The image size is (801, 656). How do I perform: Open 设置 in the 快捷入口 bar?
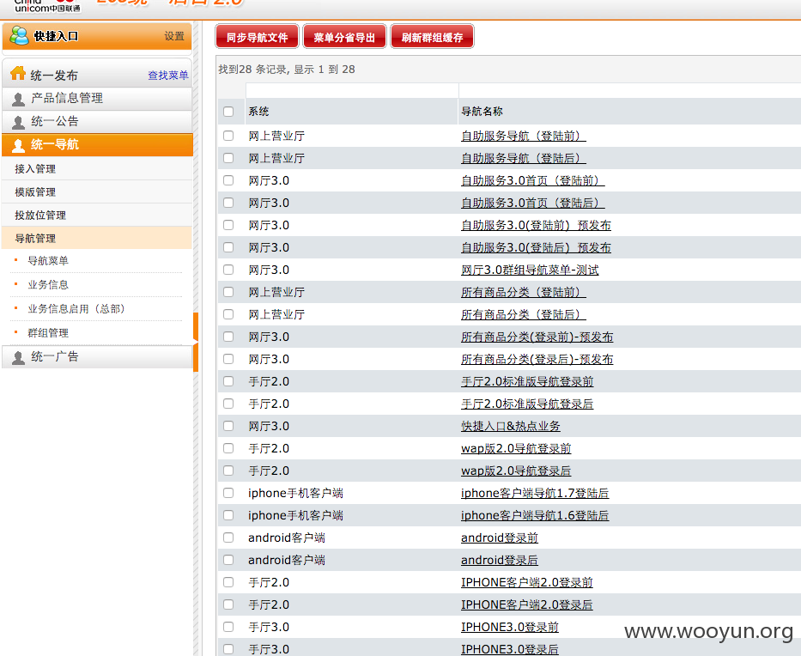174,36
